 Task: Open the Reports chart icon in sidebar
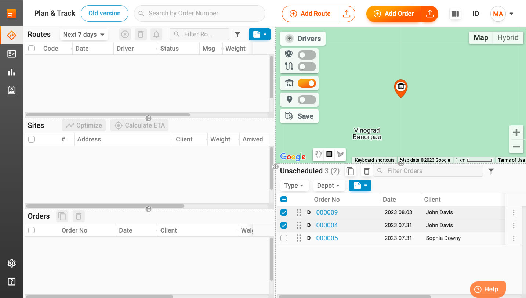tap(11, 72)
